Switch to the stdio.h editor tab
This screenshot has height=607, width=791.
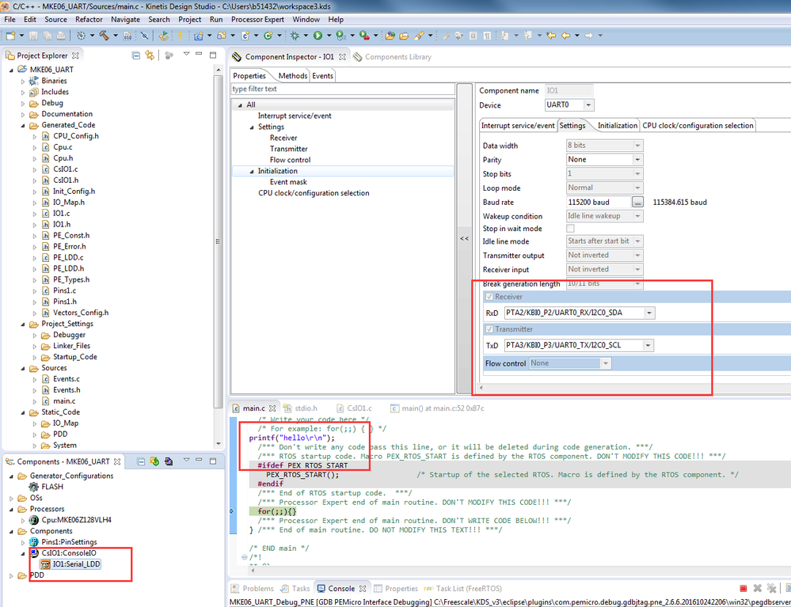[301, 408]
